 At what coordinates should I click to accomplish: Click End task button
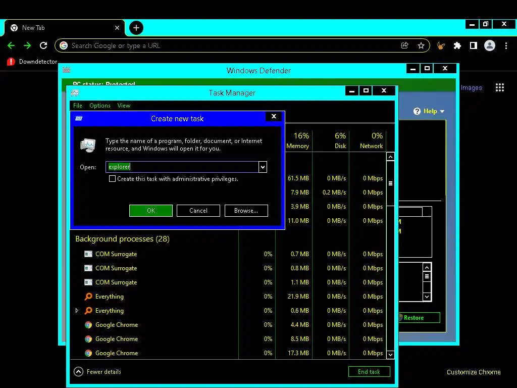[369, 371]
